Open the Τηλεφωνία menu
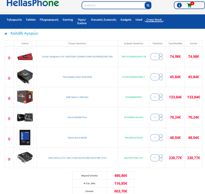Image resolution: width=205 pixels, height=194 pixels. pos(14,20)
